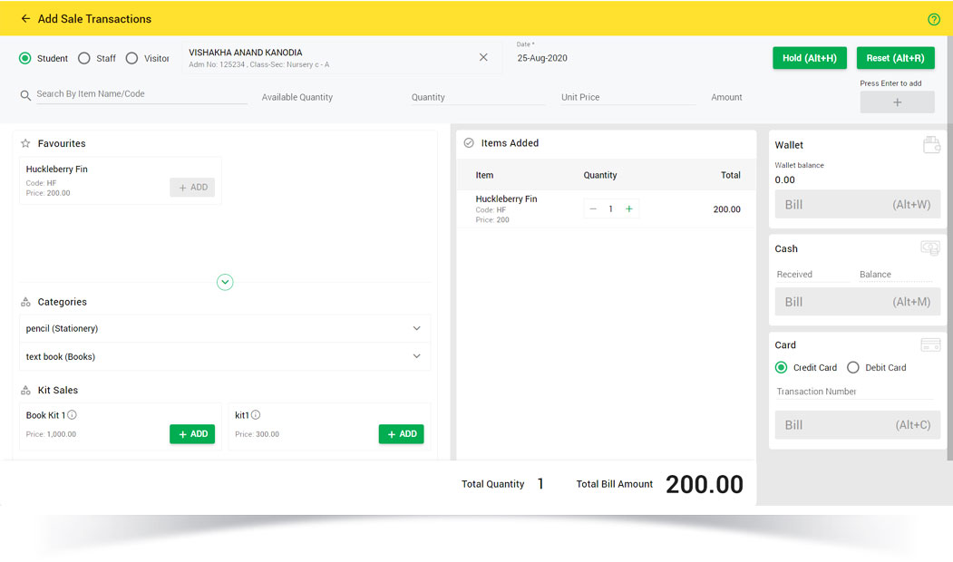Choose the Visitor radio option
The image size is (953, 562).
click(x=132, y=58)
